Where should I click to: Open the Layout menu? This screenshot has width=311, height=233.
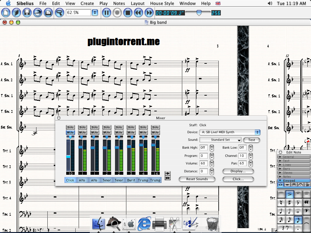(138, 3)
